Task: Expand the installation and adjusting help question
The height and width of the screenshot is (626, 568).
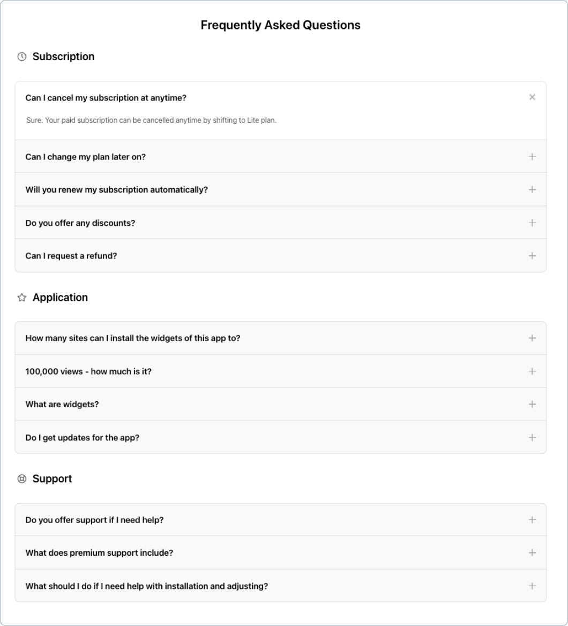Action: point(532,586)
